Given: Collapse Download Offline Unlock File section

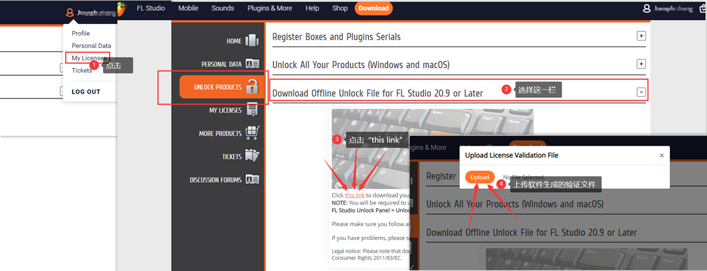Looking at the screenshot, I should tap(641, 93).
